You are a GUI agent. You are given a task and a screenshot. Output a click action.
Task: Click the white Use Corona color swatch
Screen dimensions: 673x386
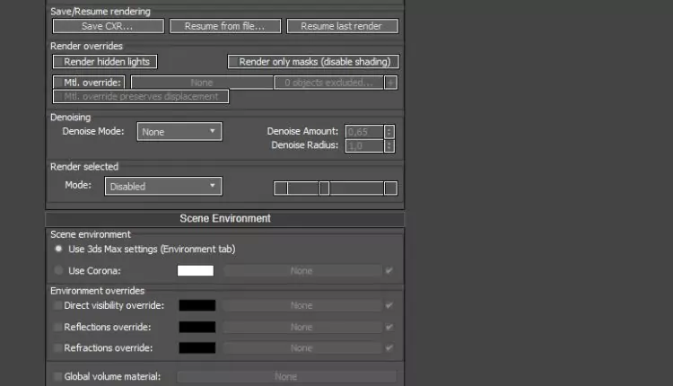(x=196, y=270)
